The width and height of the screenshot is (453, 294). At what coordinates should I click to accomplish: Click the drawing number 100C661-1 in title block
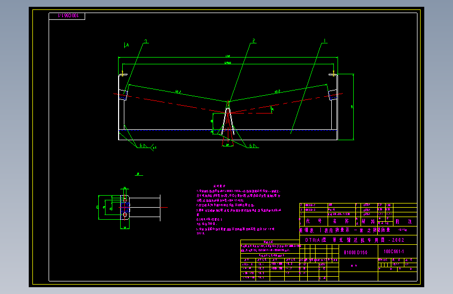[x=393, y=252]
